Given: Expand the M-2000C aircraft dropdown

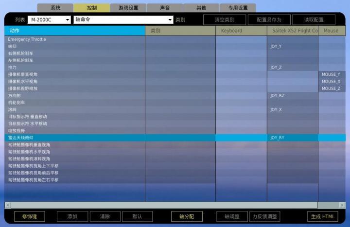Looking at the screenshot, I should [48, 20].
